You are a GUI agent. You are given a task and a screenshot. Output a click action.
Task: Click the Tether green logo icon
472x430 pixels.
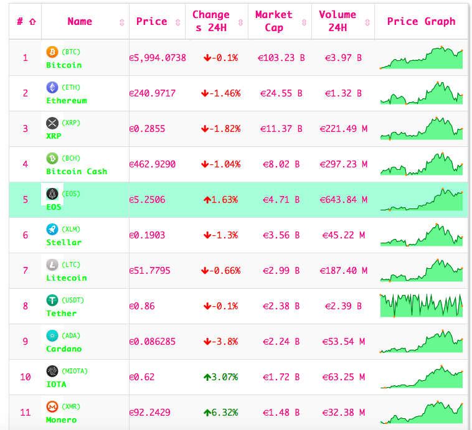52,300
